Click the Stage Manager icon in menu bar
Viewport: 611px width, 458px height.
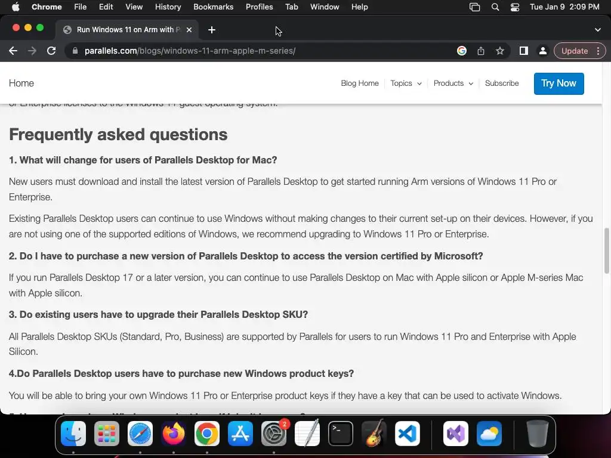tap(474, 7)
